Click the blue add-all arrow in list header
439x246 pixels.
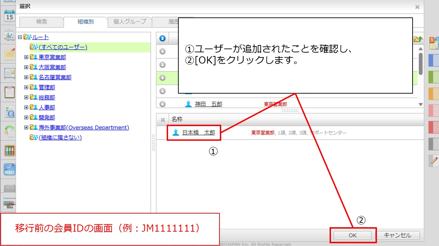pos(163,39)
